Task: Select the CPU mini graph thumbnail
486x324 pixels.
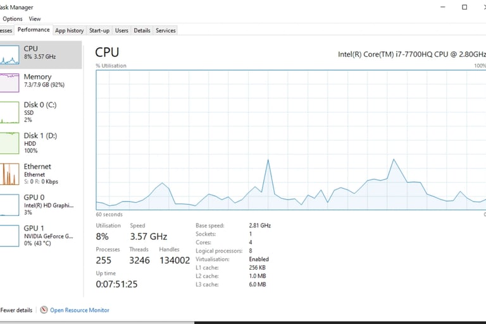Action: click(9, 54)
